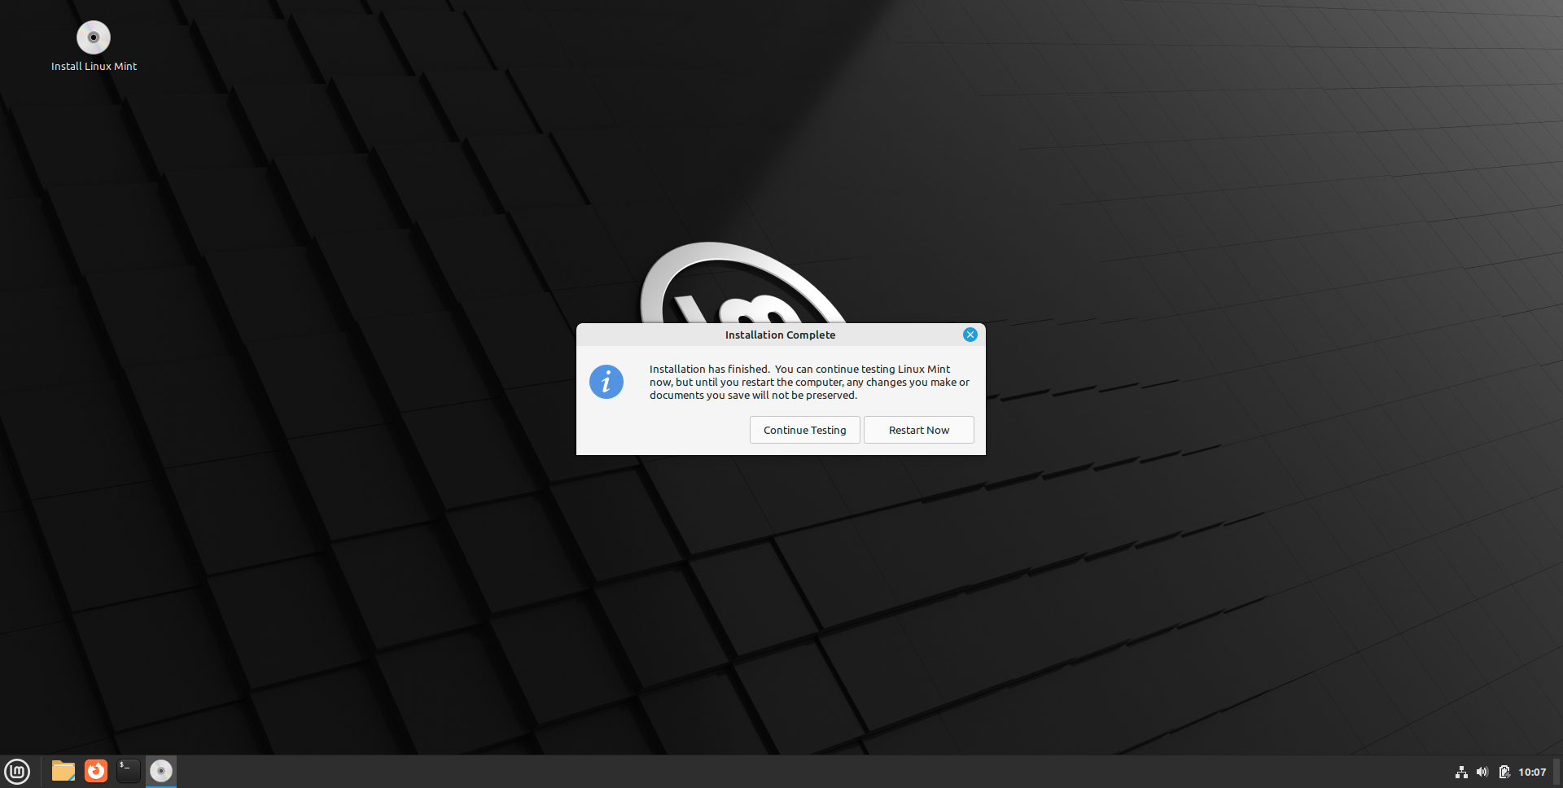Open the 10:07 clock calendar

pyautogui.click(x=1531, y=772)
